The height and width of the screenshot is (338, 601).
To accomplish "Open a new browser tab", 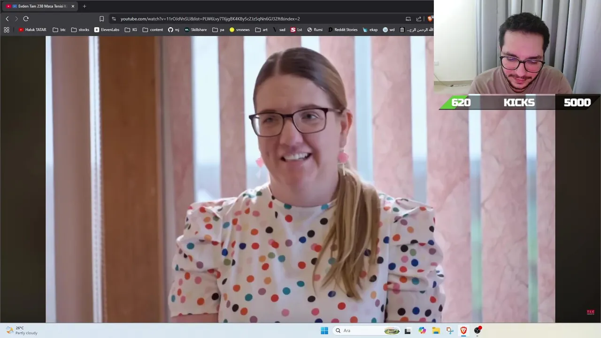I will pos(85,6).
